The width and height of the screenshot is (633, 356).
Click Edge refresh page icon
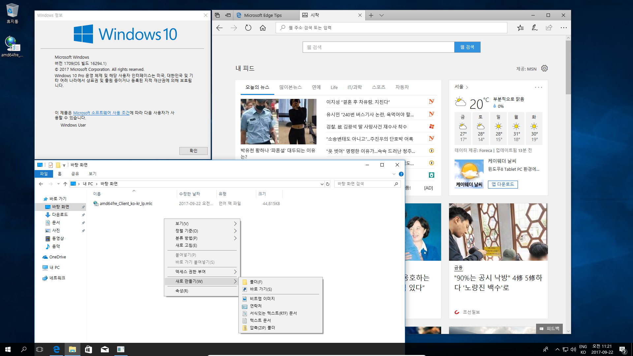[x=248, y=28]
